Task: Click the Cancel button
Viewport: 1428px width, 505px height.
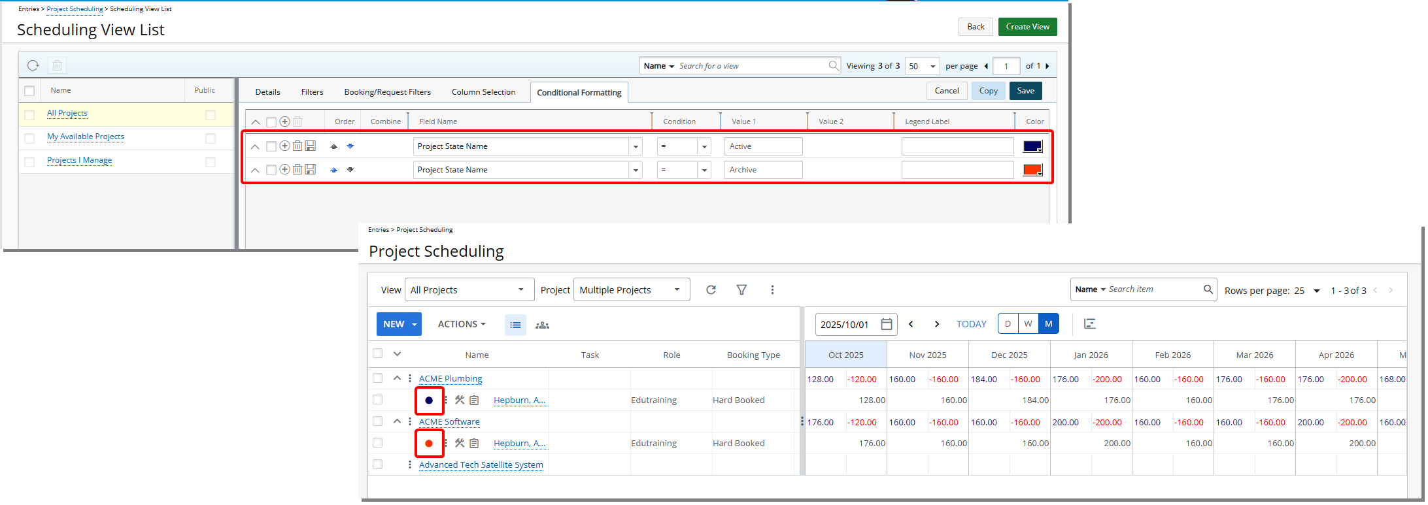Action: [x=946, y=91]
